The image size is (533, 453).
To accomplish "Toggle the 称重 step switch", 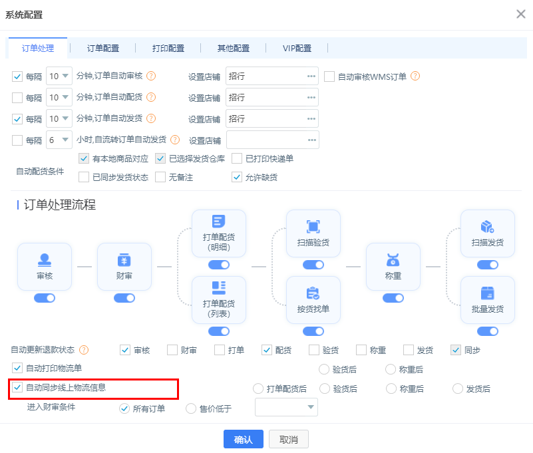I will 393,298.
